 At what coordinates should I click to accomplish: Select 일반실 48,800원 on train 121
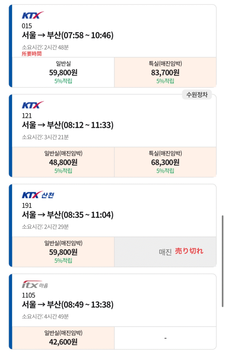tap(63, 162)
